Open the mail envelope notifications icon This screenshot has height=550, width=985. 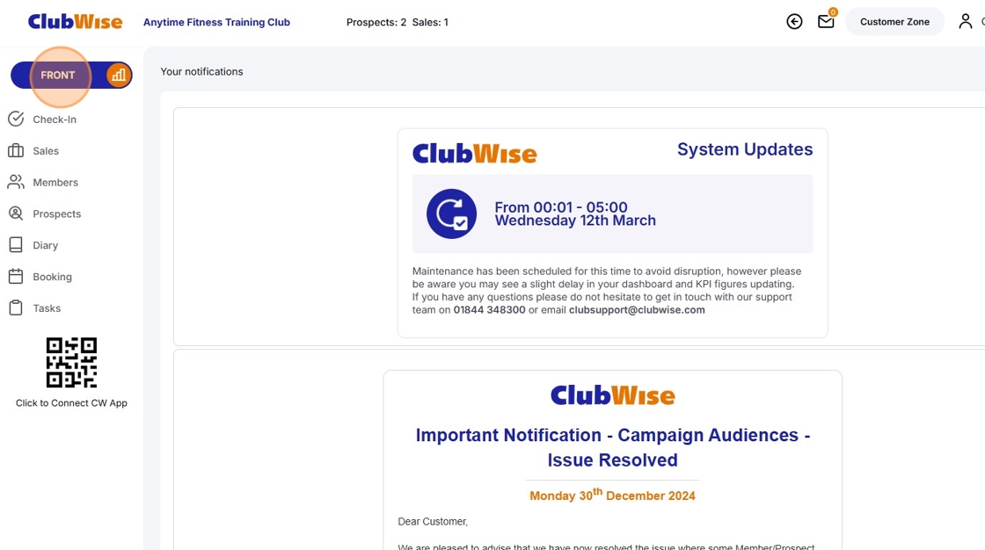(x=826, y=22)
